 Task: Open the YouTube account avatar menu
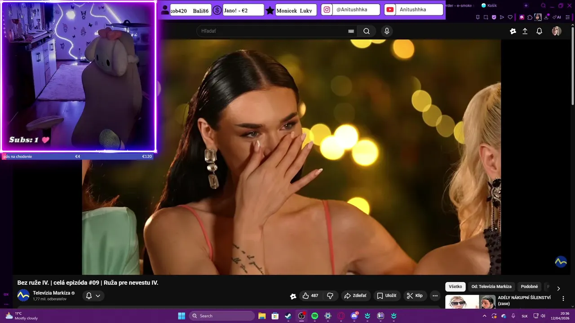[x=556, y=31]
